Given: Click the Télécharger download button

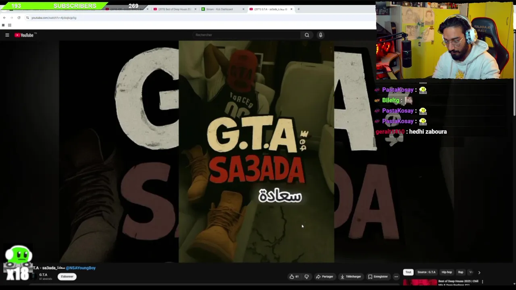Looking at the screenshot, I should point(351,277).
